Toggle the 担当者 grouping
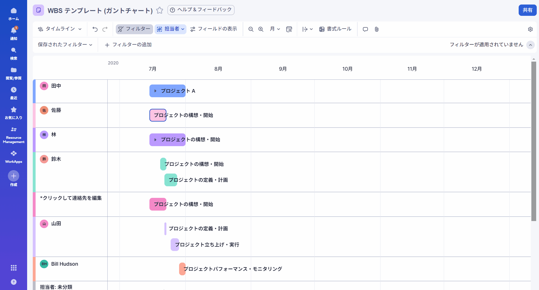Screen dimensions: 539x290 [x=170, y=29]
